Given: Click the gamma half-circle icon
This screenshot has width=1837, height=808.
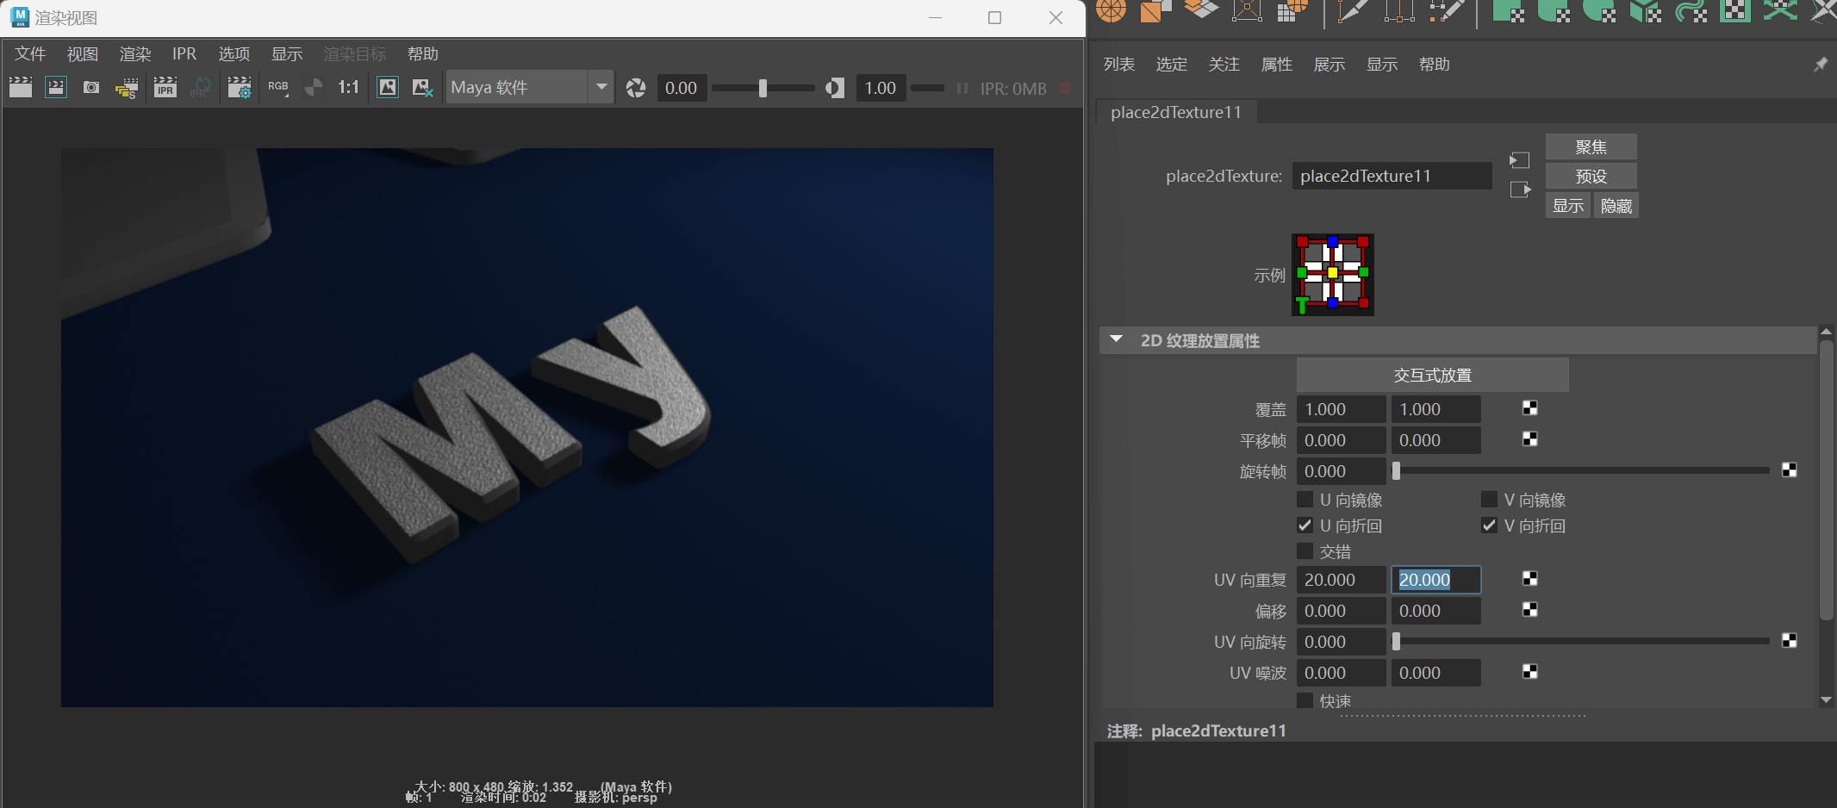Looking at the screenshot, I should point(834,88).
